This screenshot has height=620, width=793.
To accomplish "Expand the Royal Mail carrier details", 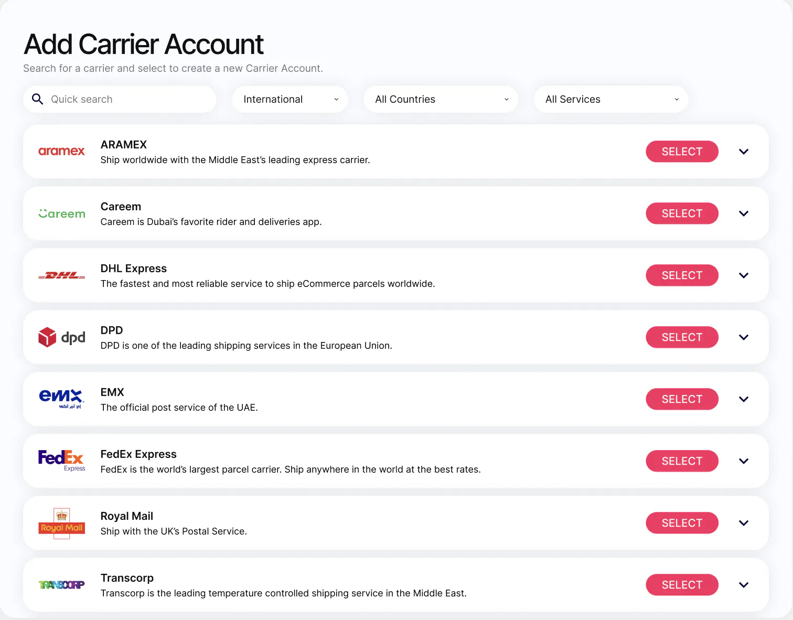I will pos(743,523).
